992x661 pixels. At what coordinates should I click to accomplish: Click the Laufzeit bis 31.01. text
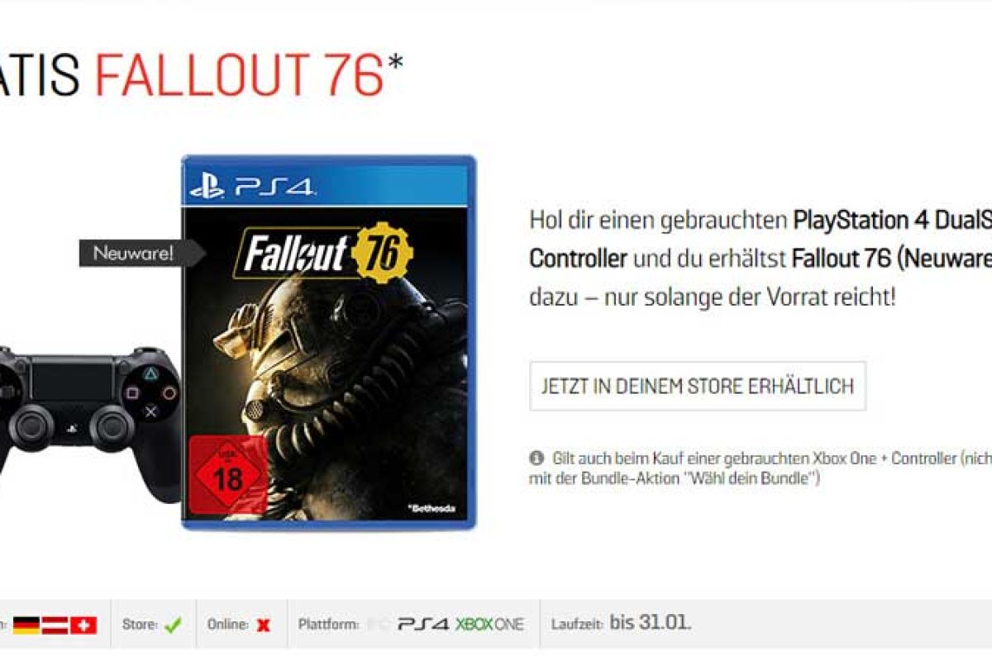pos(621,623)
